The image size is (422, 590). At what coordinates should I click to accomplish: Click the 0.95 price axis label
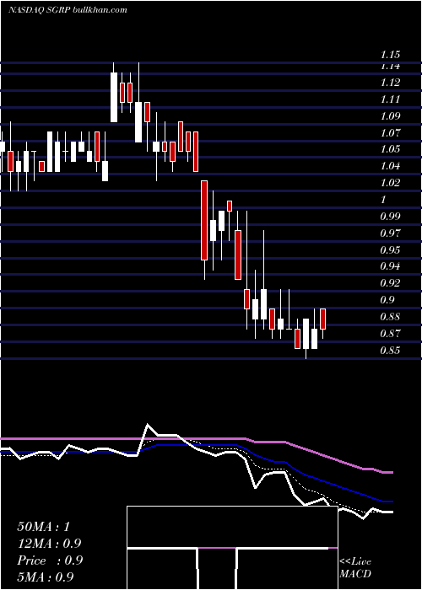click(x=390, y=249)
